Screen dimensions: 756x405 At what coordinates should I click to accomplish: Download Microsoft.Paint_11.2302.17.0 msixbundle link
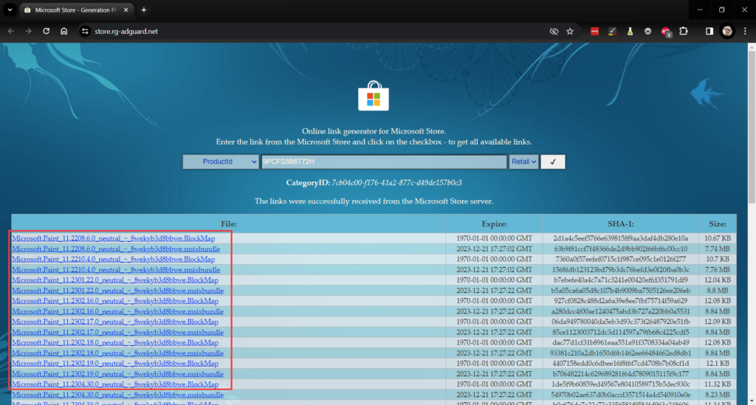coord(117,332)
